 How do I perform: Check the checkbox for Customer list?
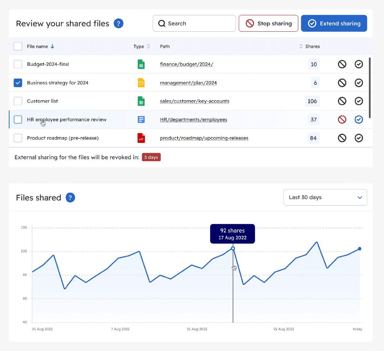click(x=18, y=101)
